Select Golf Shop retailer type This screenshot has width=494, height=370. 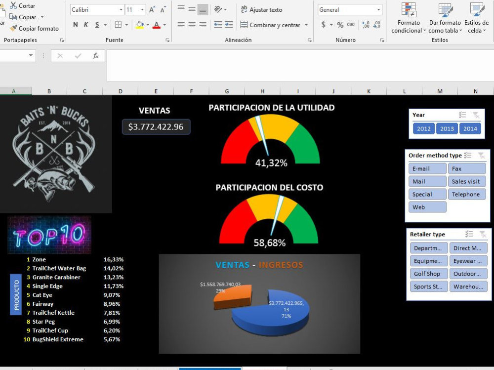[x=429, y=274]
